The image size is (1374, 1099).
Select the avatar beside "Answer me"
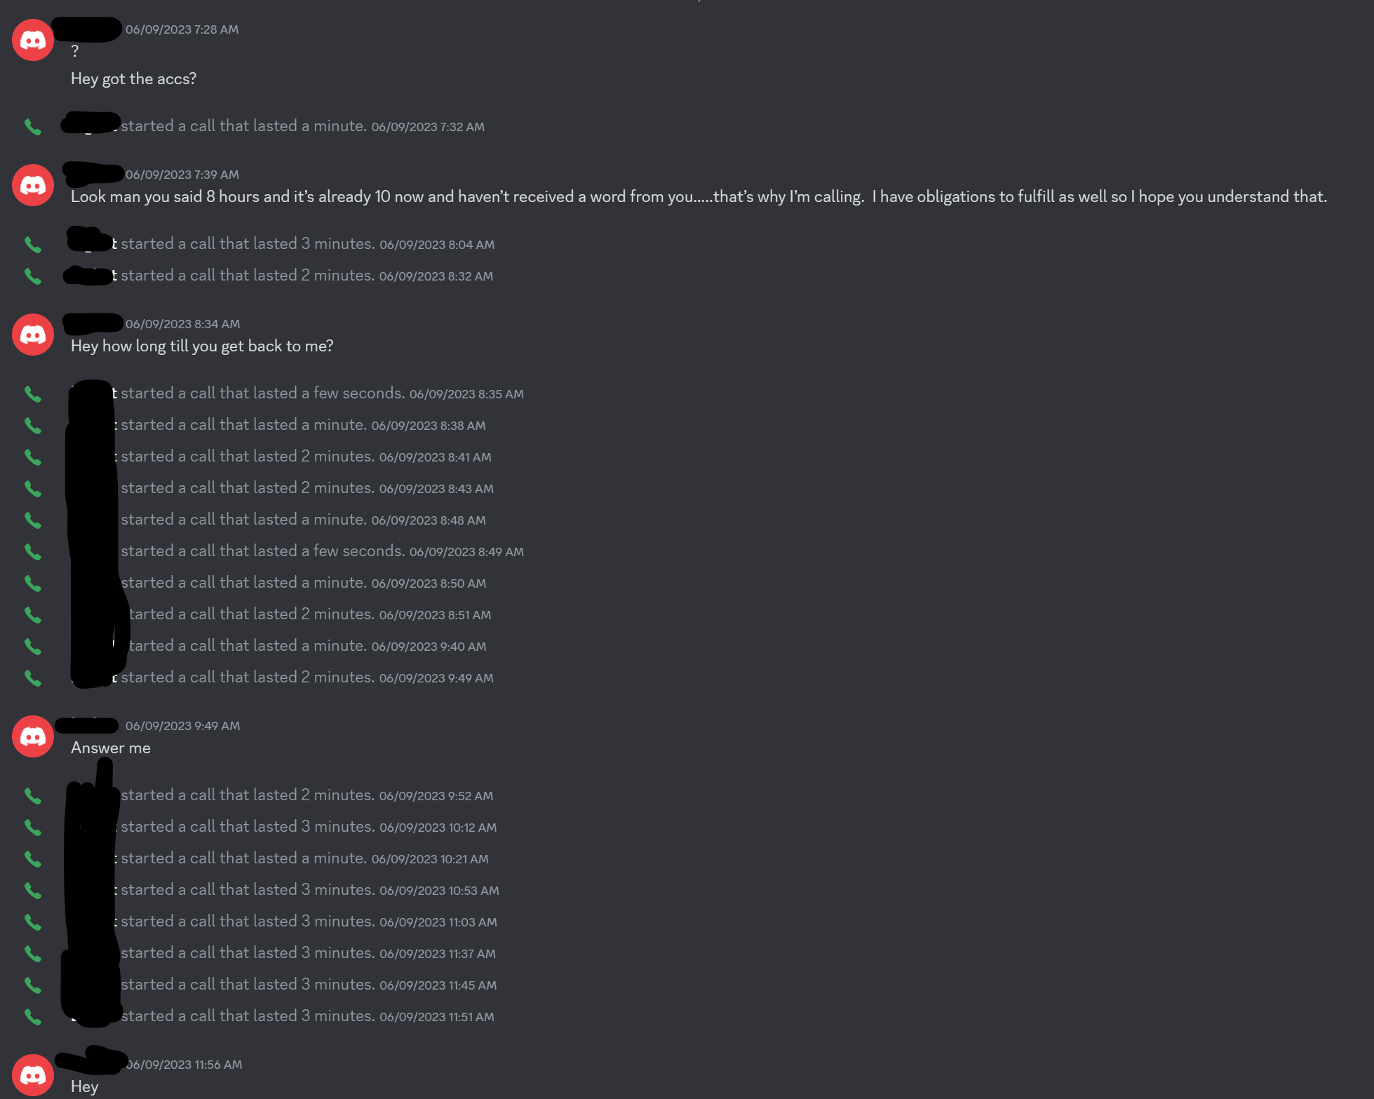point(33,736)
